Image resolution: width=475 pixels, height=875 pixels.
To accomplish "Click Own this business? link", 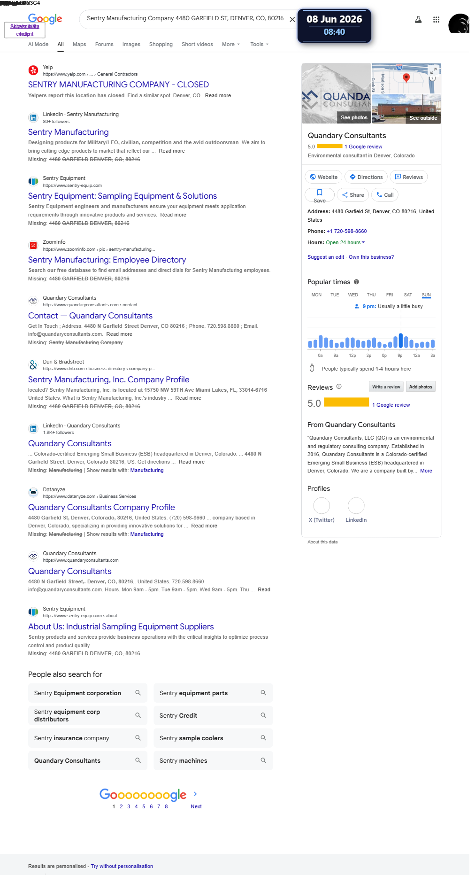I will pos(371,257).
